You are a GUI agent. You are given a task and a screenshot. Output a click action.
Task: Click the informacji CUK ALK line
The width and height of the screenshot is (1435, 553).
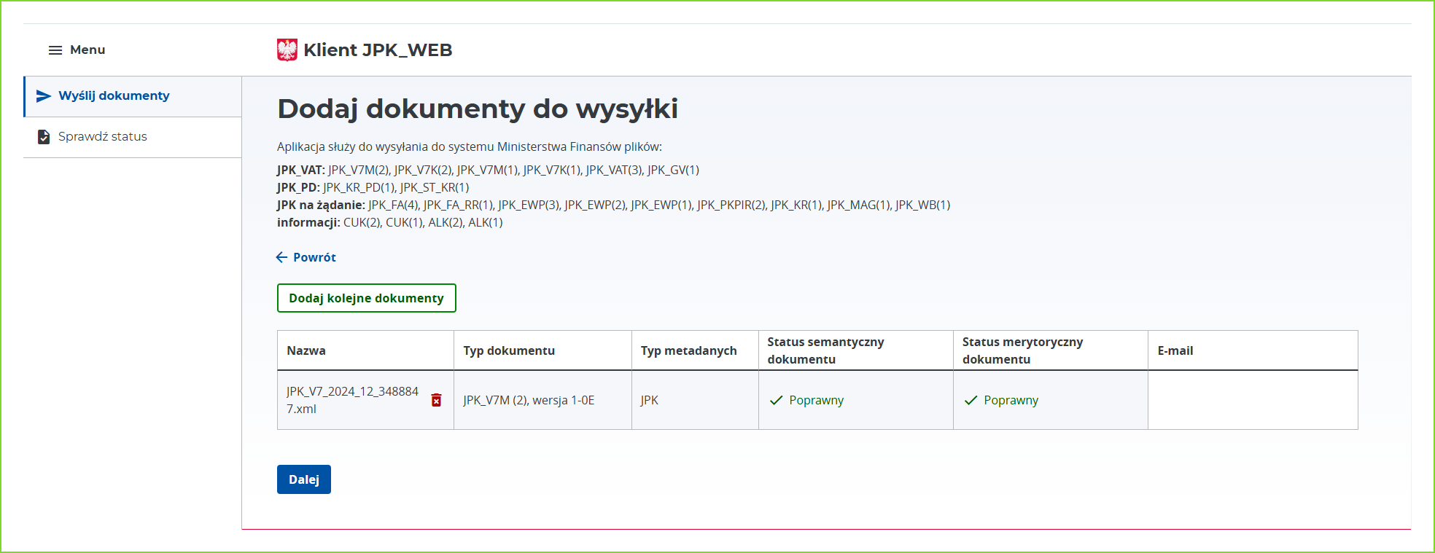point(390,222)
